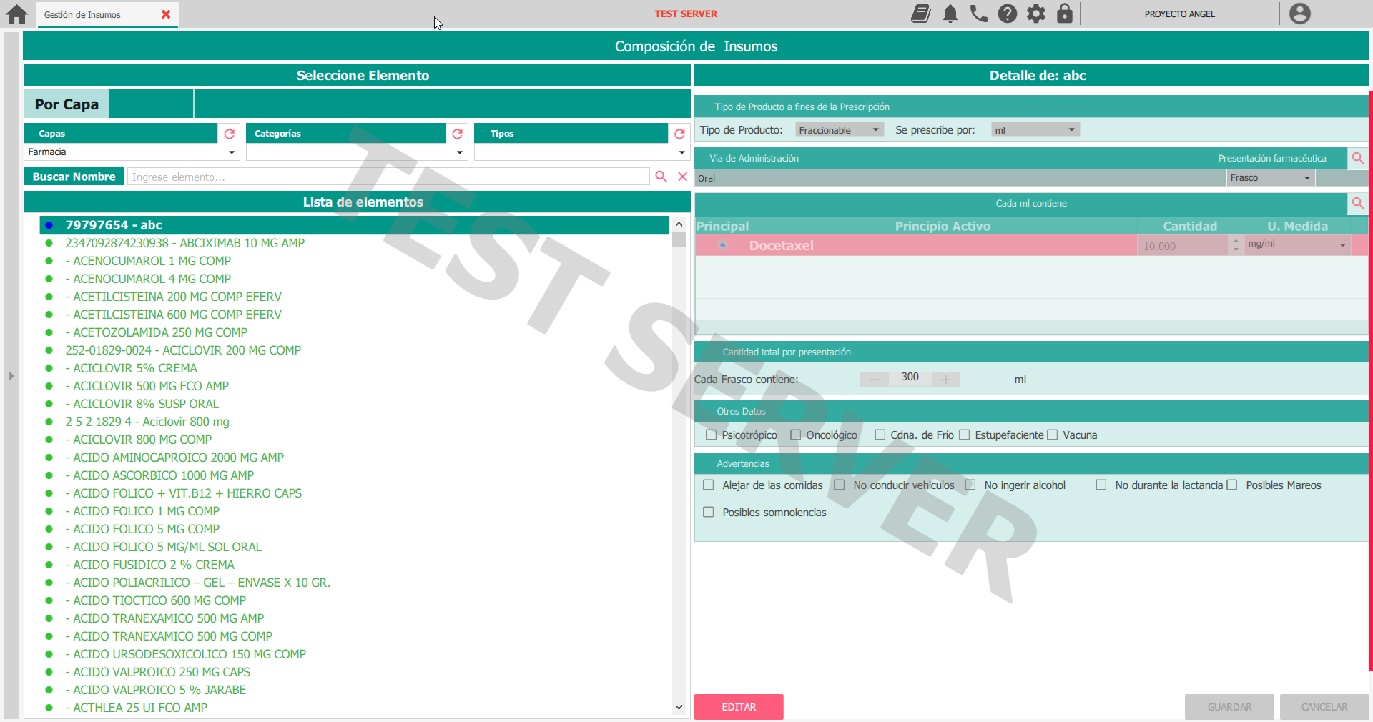Expand the Capas dropdown showing Farmacia

(231, 152)
